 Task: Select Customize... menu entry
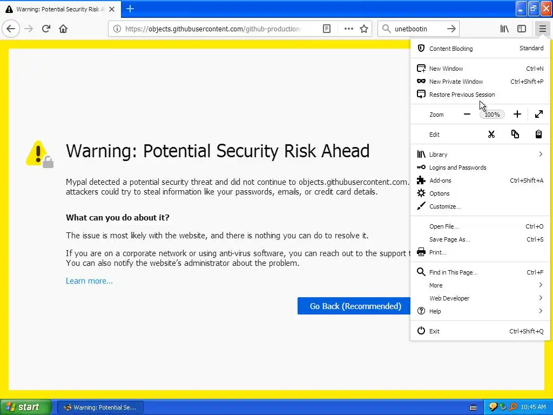click(x=480, y=206)
